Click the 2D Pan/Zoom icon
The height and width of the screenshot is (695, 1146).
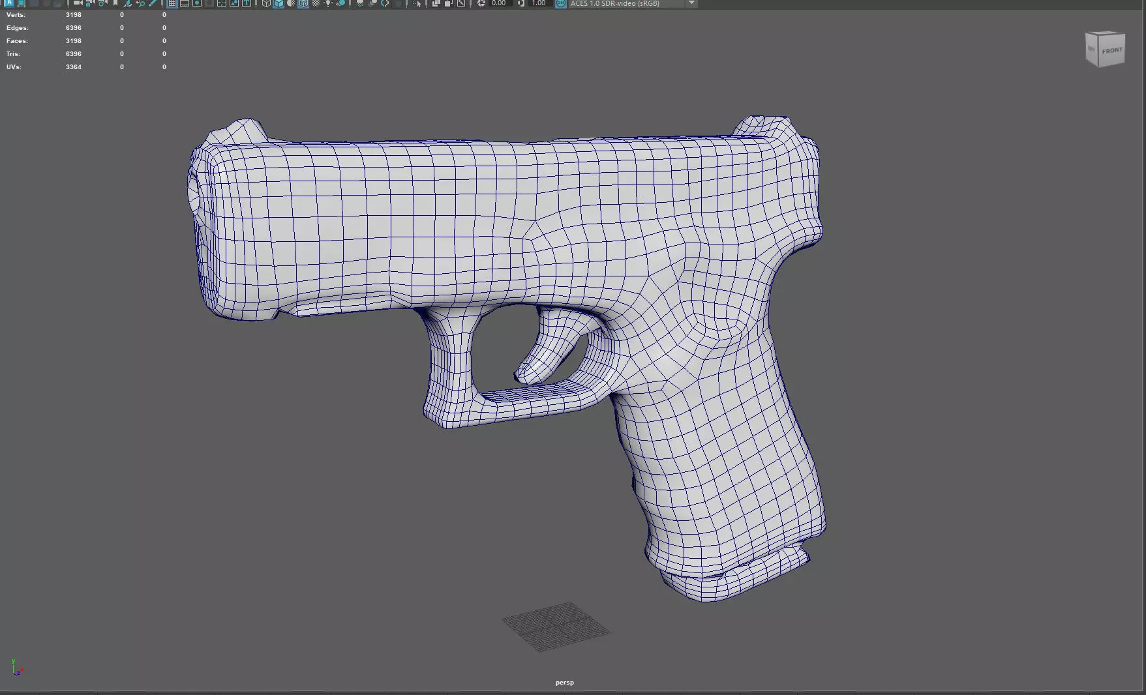tap(140, 3)
